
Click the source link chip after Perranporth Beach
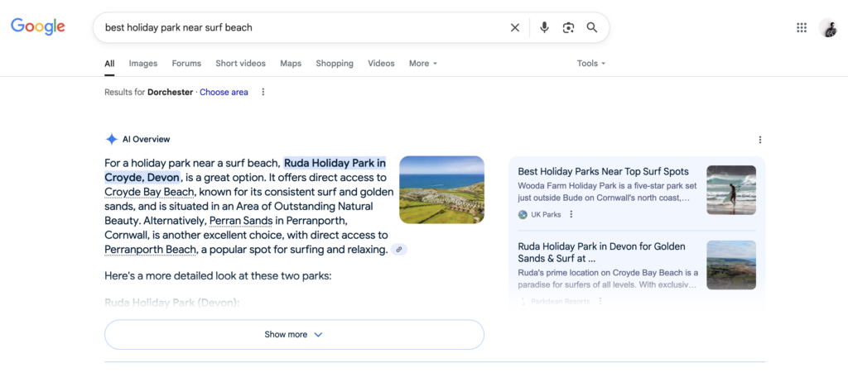(399, 250)
